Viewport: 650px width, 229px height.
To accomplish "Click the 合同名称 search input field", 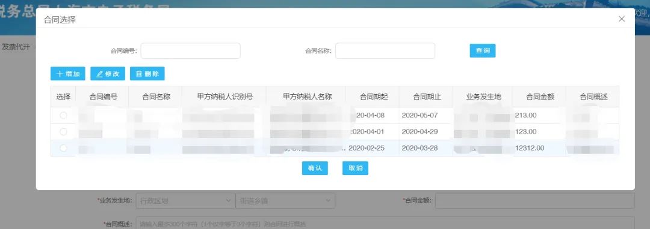I will [385, 51].
